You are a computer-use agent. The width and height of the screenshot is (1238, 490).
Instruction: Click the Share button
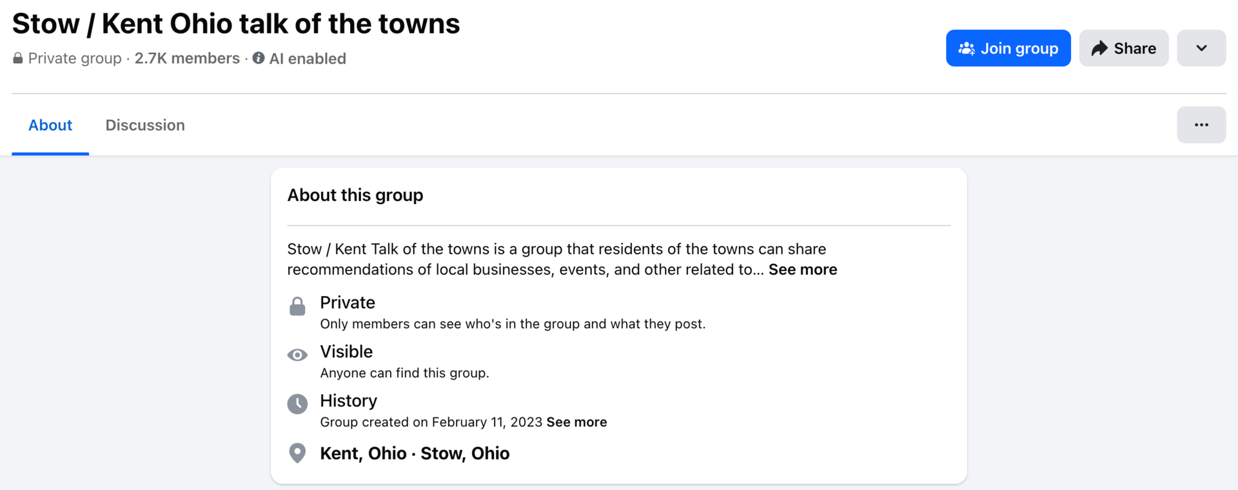pyautogui.click(x=1123, y=48)
